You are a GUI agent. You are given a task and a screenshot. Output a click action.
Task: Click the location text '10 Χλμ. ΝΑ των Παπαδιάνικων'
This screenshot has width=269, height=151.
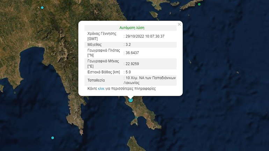tap(150, 78)
